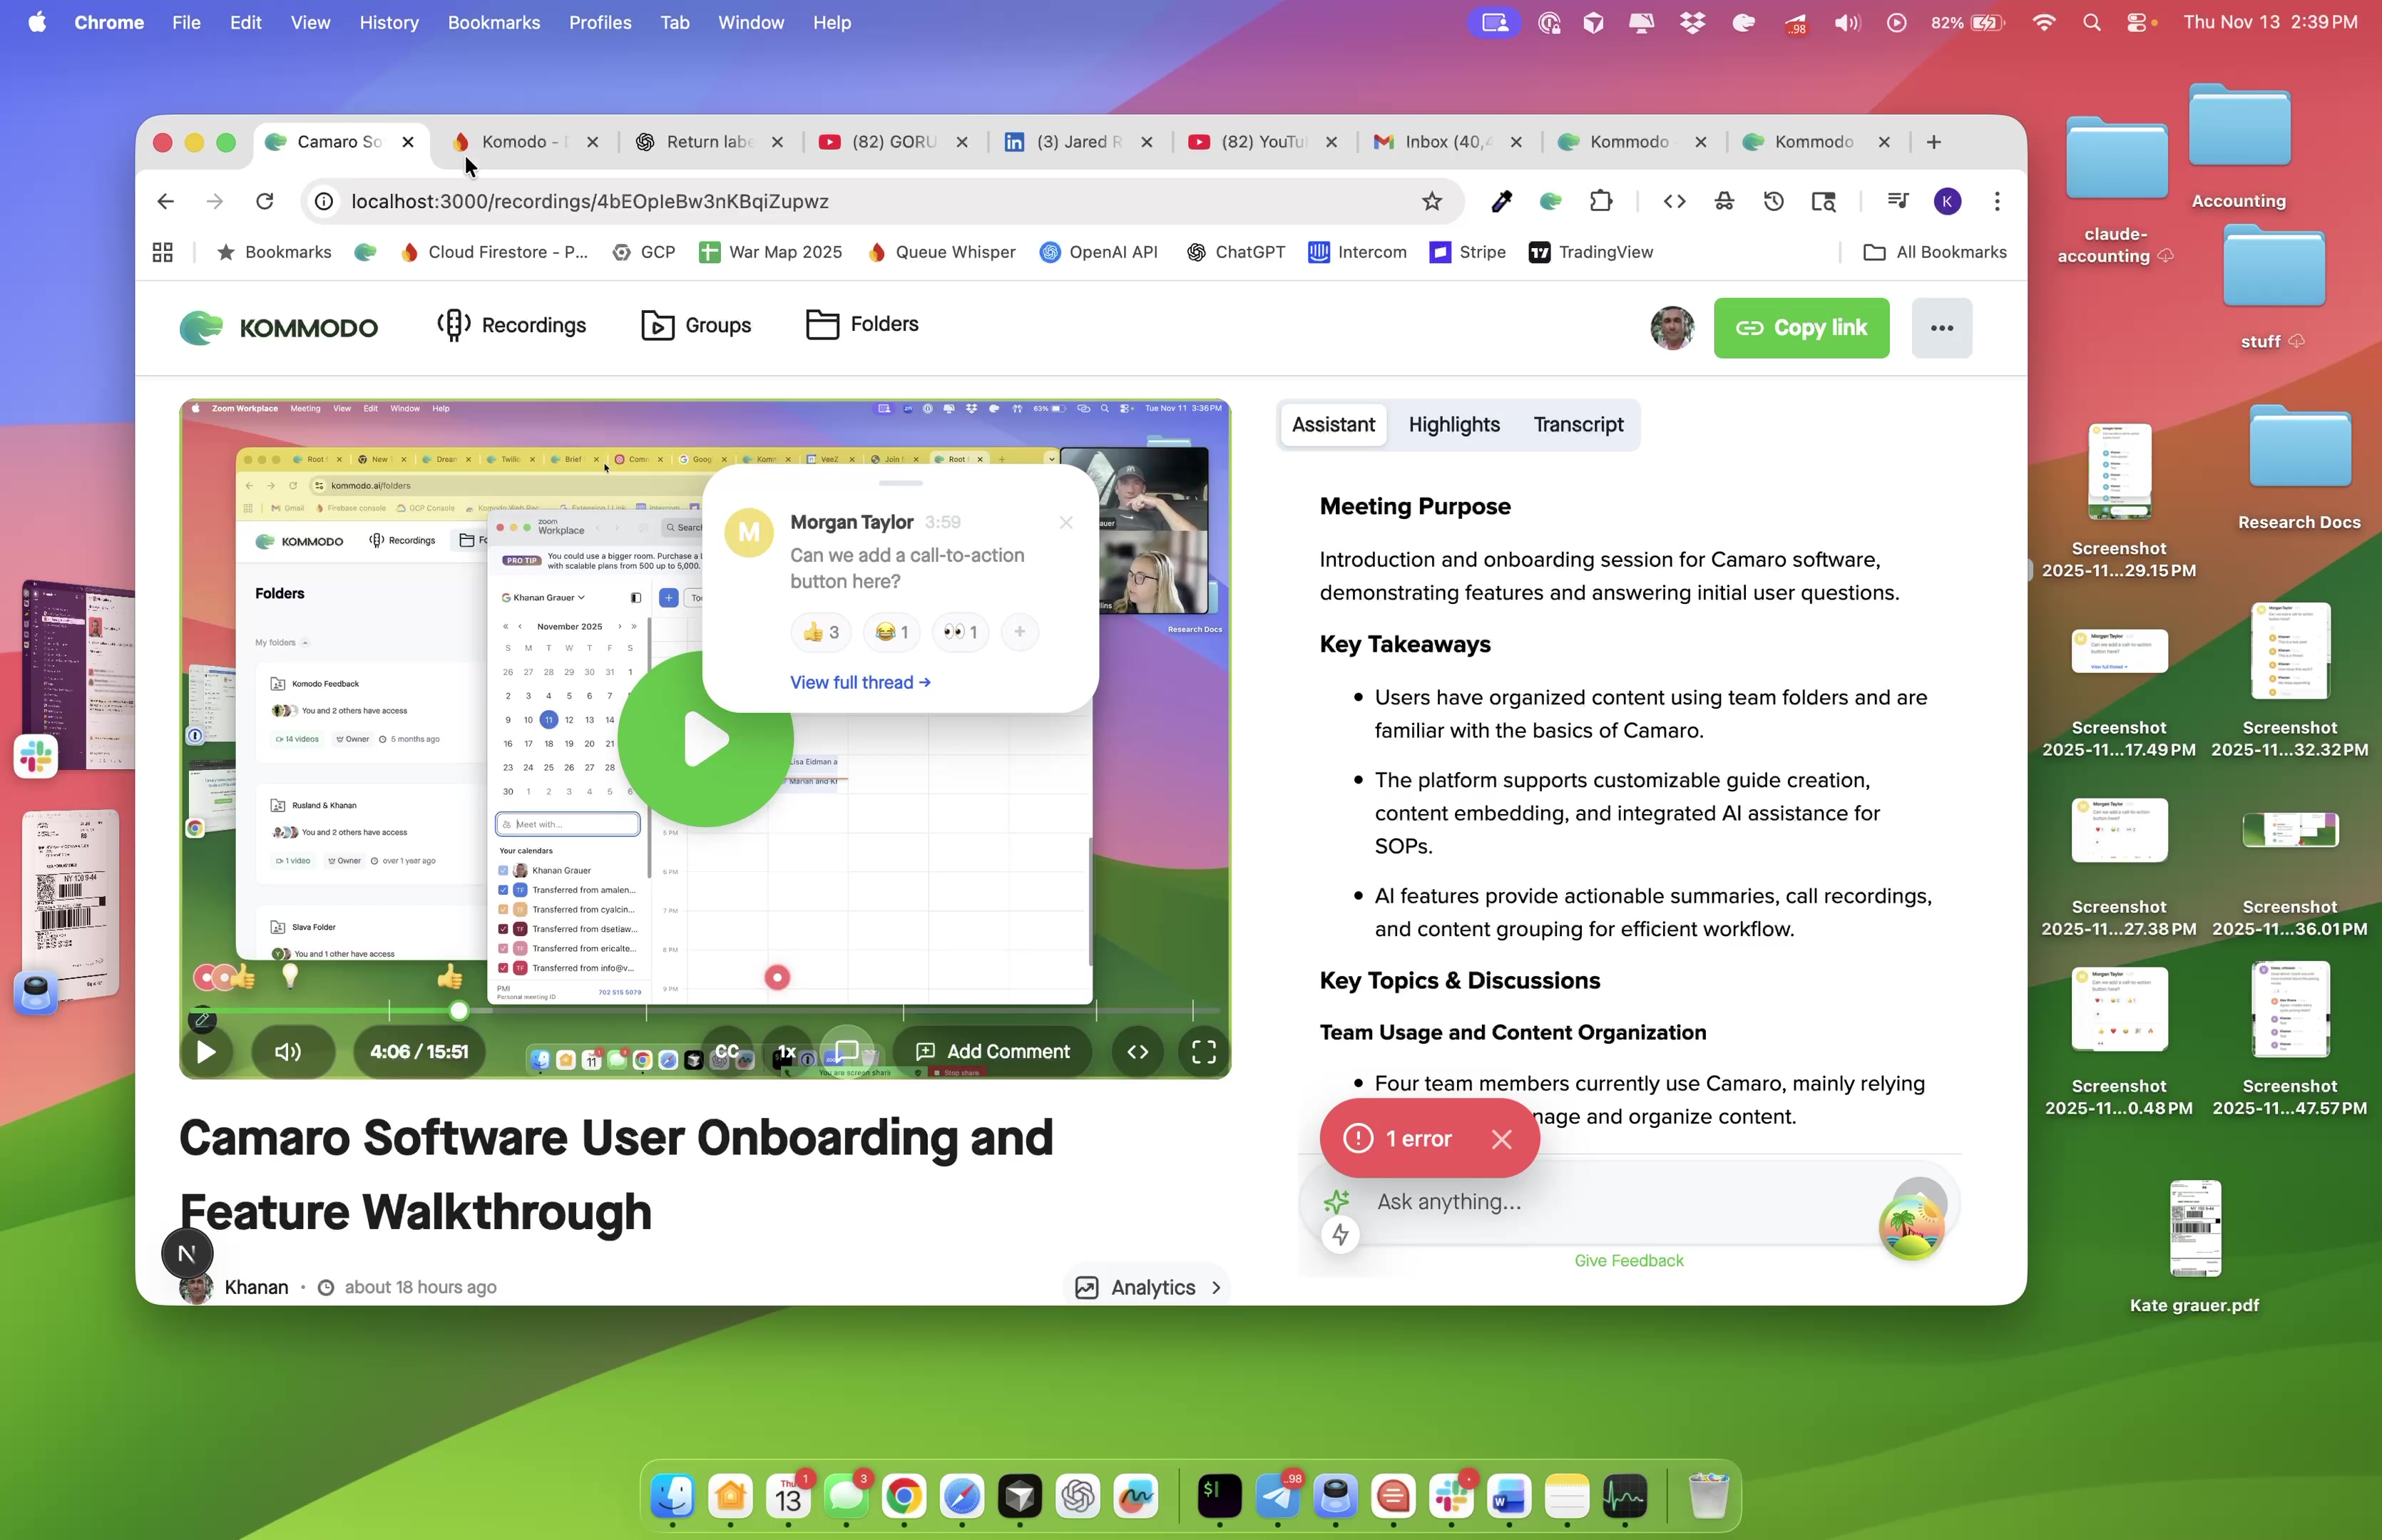Click the Add Comment button

pyautogui.click(x=992, y=1052)
